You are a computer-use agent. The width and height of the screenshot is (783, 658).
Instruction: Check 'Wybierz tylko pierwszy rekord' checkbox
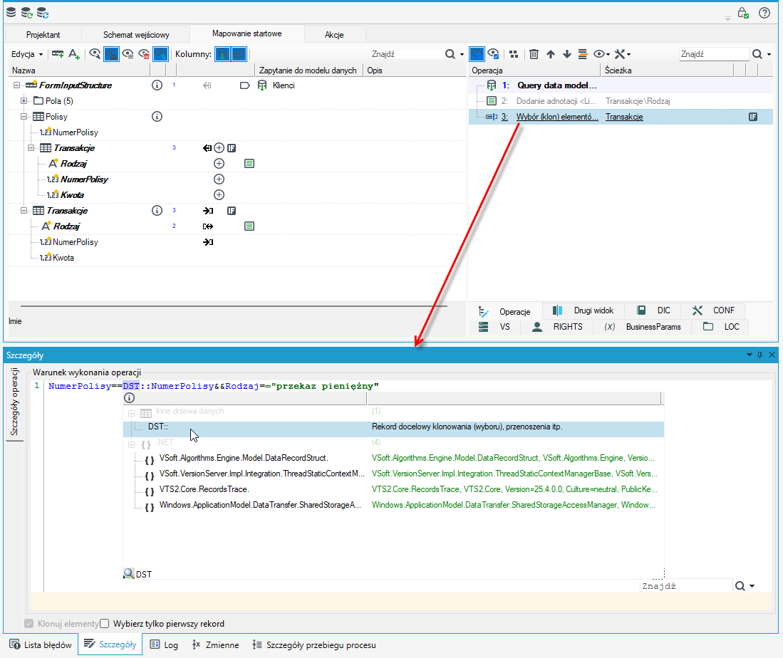[104, 624]
